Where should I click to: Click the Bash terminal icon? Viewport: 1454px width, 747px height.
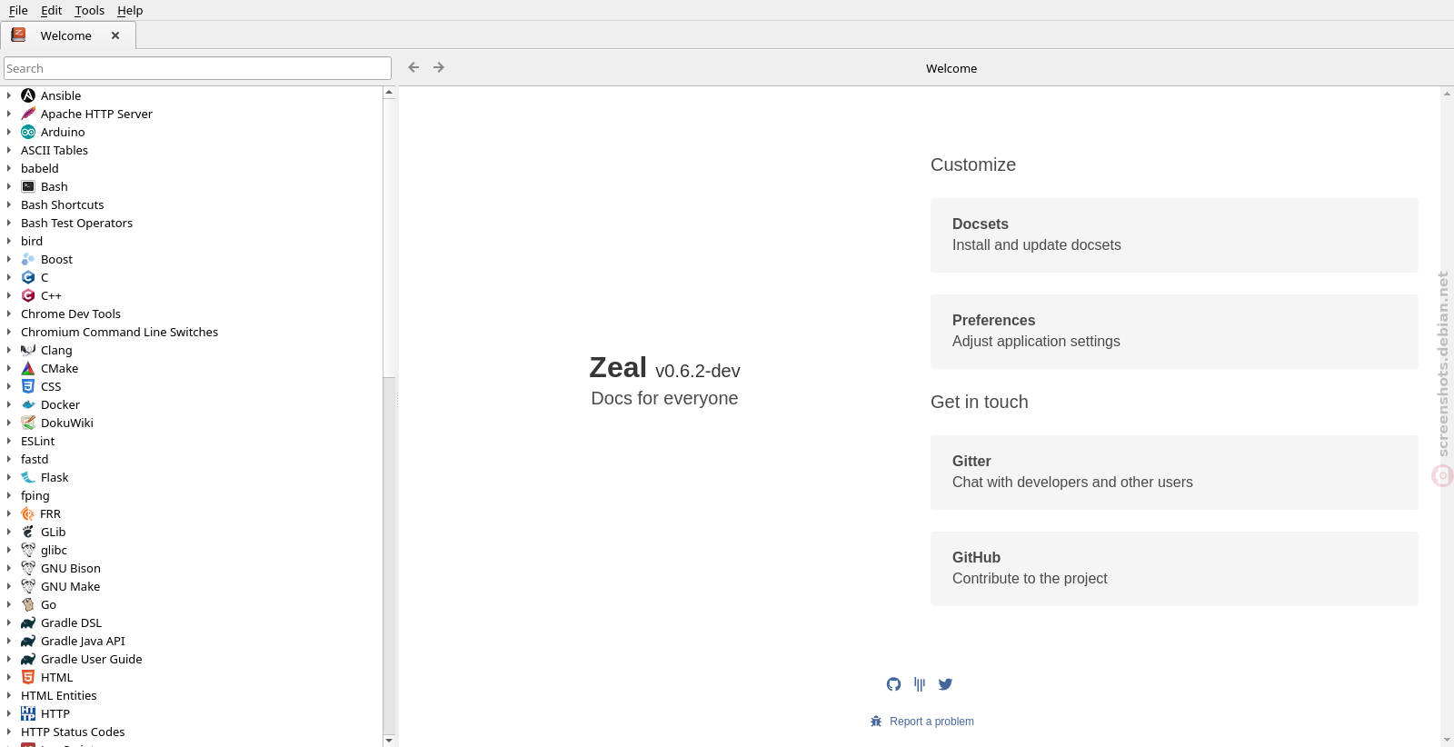28,186
